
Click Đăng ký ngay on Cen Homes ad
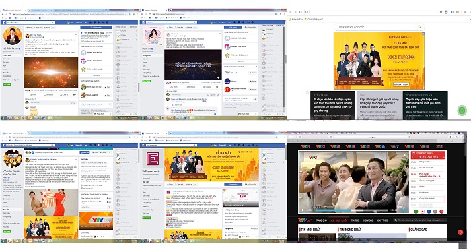point(401,84)
